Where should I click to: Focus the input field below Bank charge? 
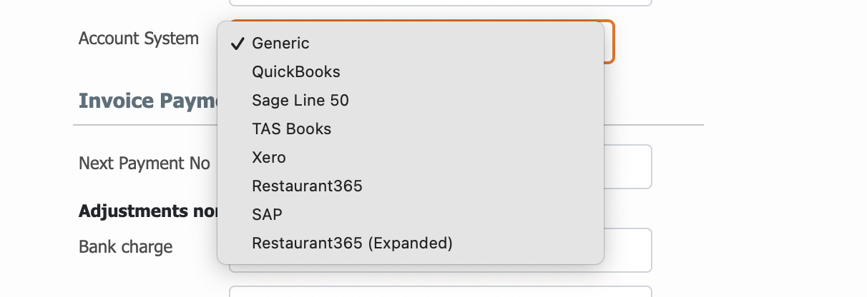[x=440, y=291]
